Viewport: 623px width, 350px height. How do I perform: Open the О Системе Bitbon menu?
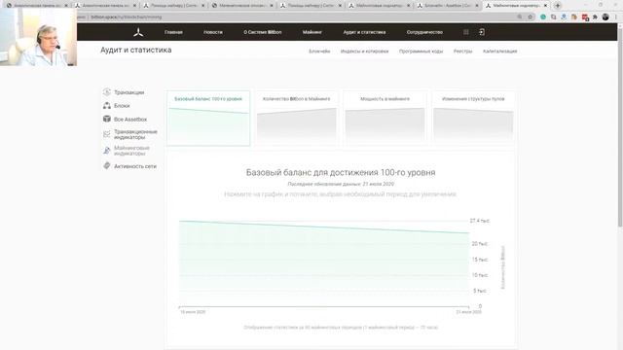[x=263, y=32]
